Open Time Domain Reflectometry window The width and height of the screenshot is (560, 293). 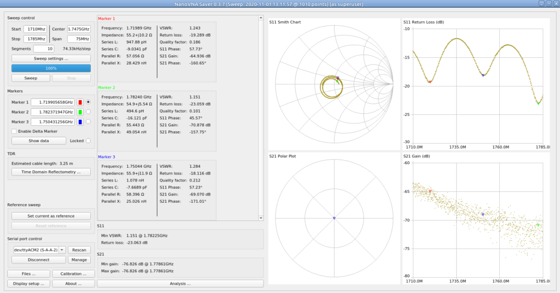pyautogui.click(x=51, y=172)
